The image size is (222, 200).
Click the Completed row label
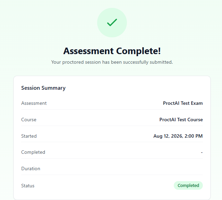[x=33, y=152]
